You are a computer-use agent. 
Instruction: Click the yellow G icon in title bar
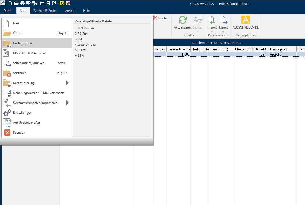[x=62, y=3]
